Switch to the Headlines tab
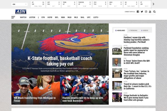 (x=120, y=31)
